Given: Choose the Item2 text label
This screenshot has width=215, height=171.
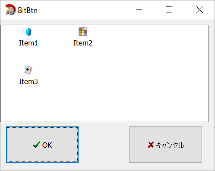Looking at the screenshot, I should pyautogui.click(x=83, y=43).
